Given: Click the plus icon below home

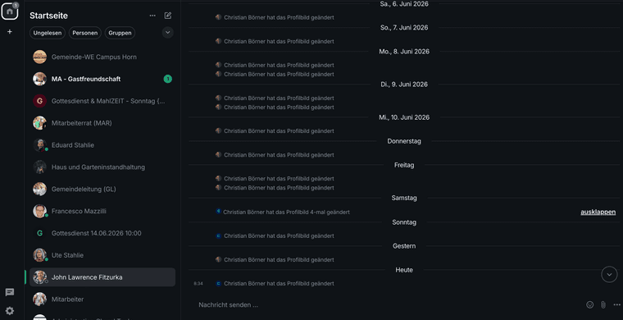Looking at the screenshot, I should 10,31.
